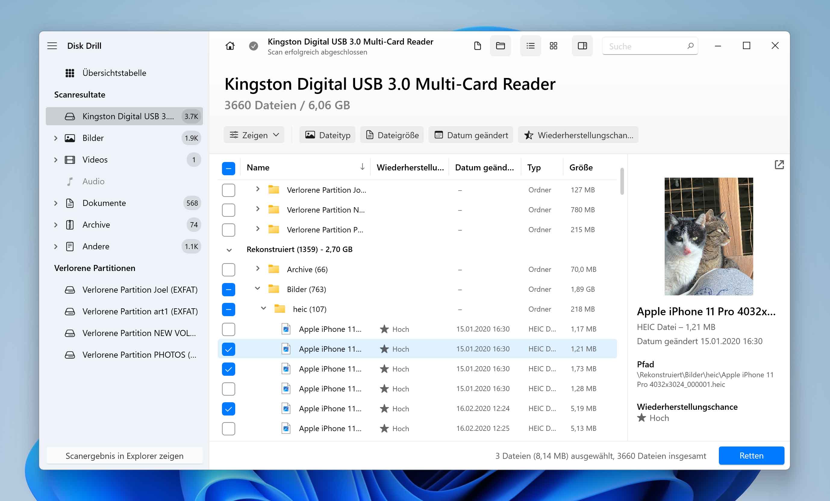Toggle the preview side panel icon
The height and width of the screenshot is (501, 830).
click(582, 46)
